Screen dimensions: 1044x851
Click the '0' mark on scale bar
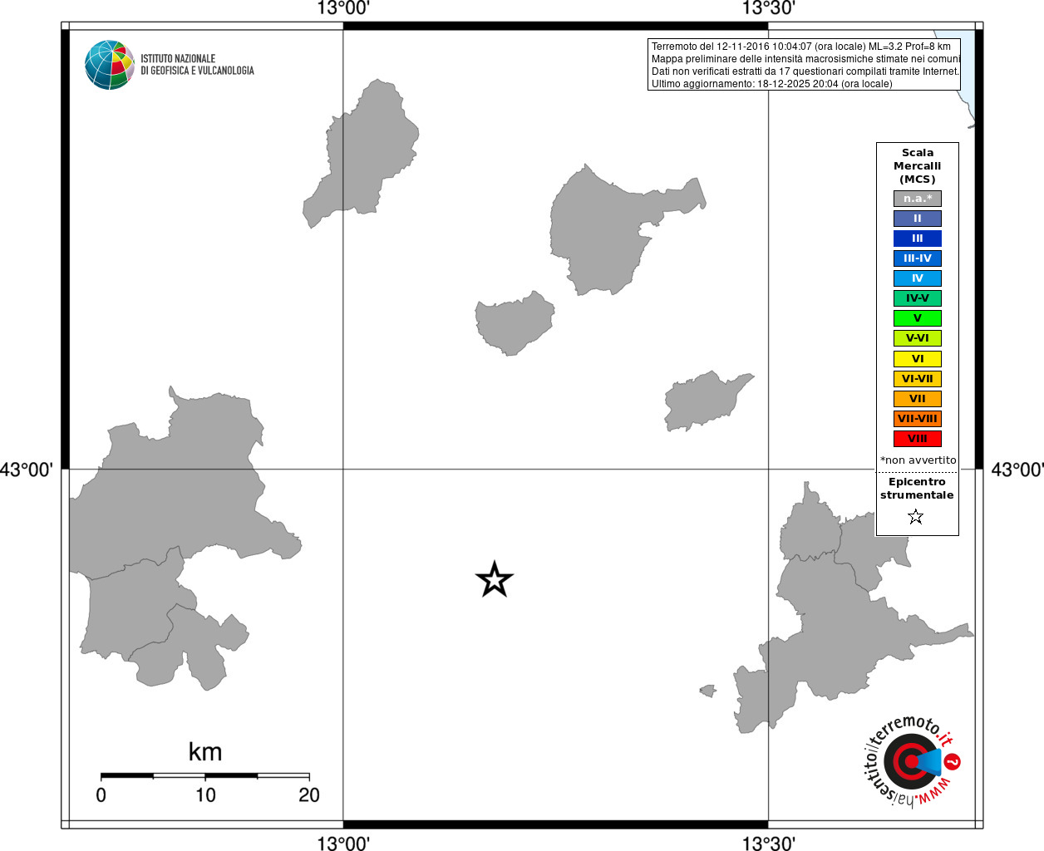(x=101, y=795)
